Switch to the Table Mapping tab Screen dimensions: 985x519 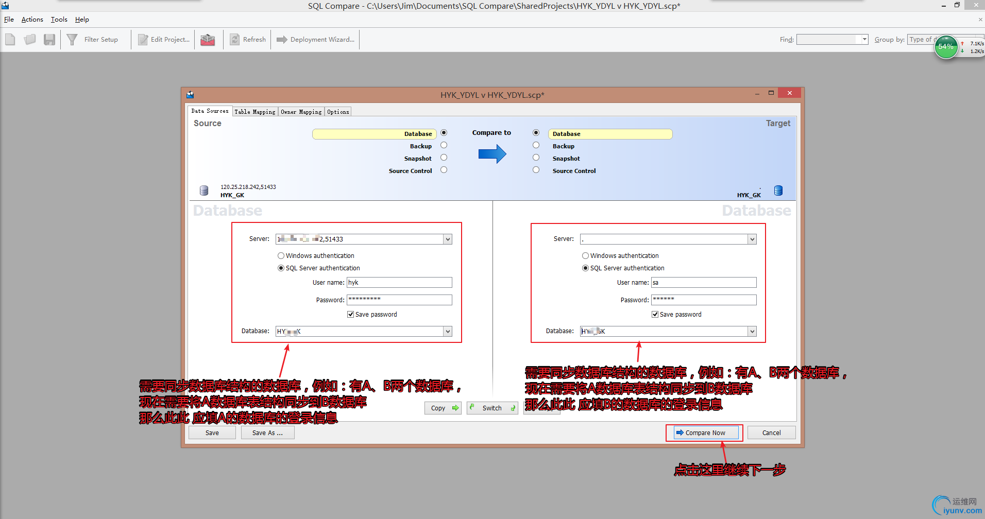pyautogui.click(x=255, y=112)
